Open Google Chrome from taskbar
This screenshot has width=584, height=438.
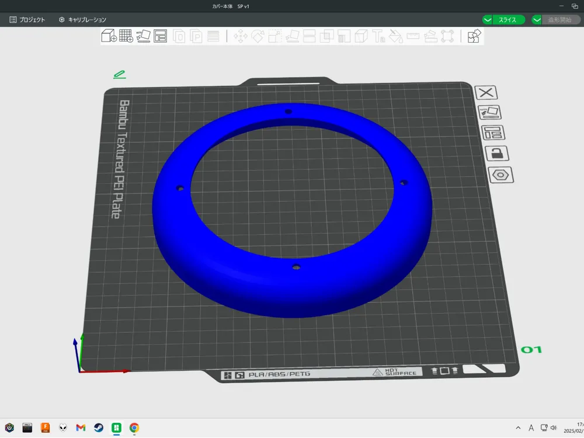tap(134, 427)
